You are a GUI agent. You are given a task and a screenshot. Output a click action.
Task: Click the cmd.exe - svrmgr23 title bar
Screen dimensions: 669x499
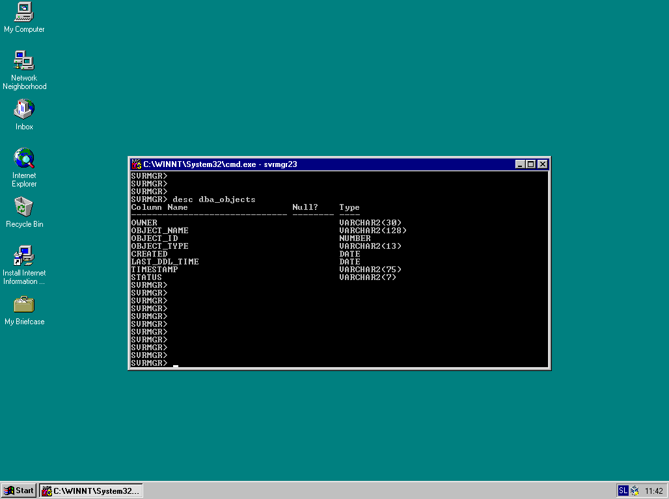point(325,164)
